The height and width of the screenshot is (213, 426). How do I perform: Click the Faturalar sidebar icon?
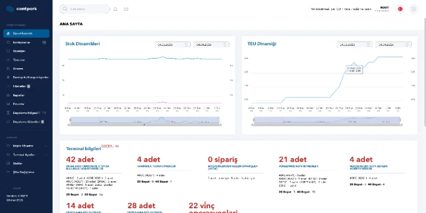[7, 103]
